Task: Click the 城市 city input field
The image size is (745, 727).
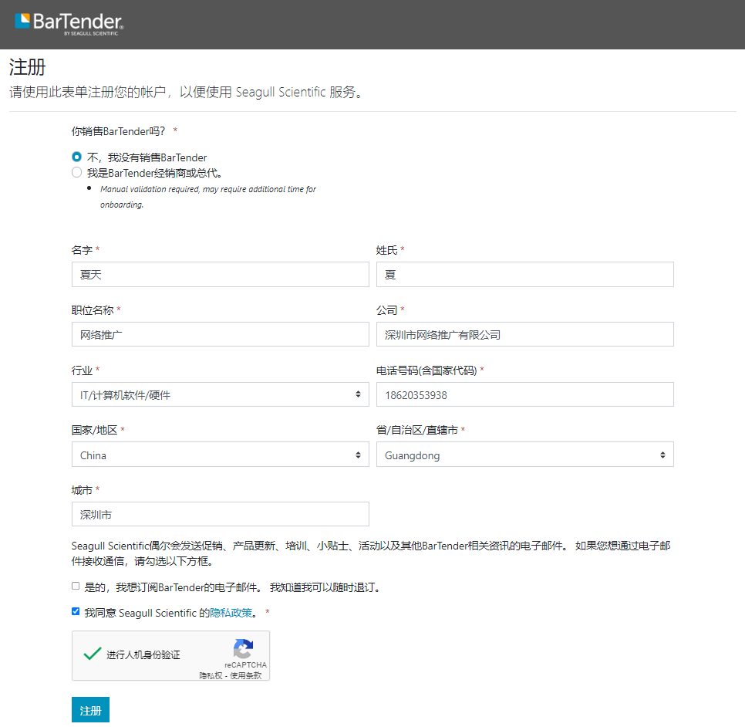Action: pyautogui.click(x=221, y=514)
